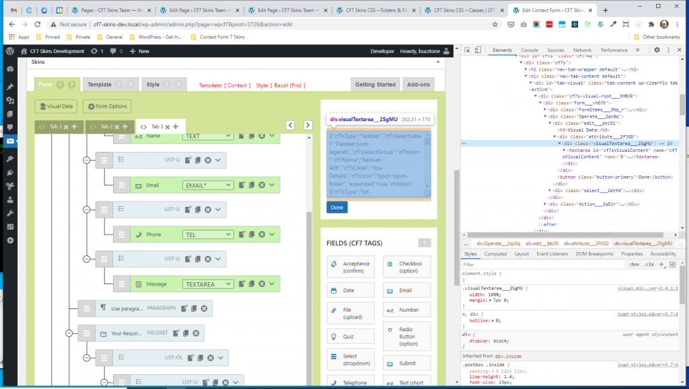The height and width of the screenshot is (389, 689).
Task: Add a new tab after Tab 3
Action: click(176, 126)
